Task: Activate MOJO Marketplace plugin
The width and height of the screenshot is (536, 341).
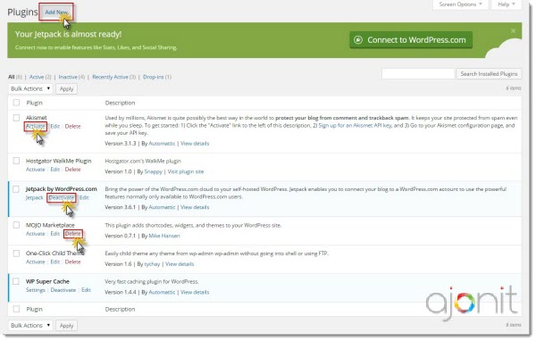Action: (36, 234)
